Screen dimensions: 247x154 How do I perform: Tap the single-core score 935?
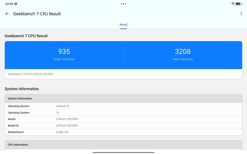[64, 51]
